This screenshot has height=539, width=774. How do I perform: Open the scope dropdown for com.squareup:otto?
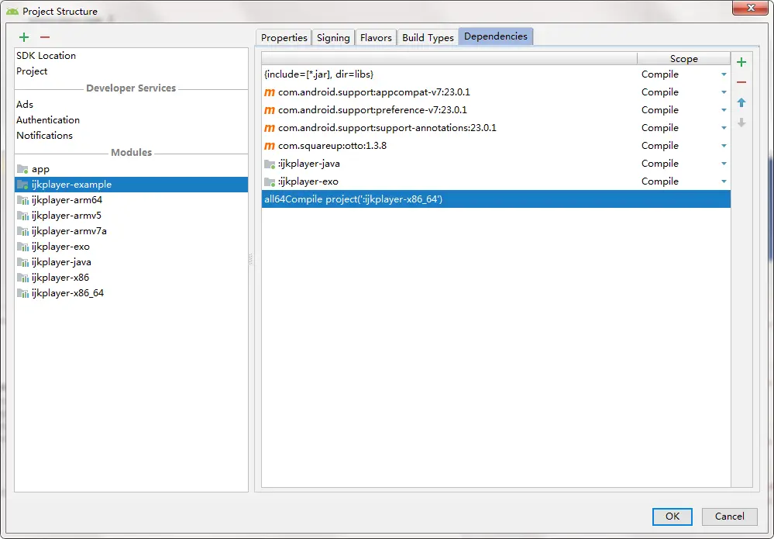724,146
